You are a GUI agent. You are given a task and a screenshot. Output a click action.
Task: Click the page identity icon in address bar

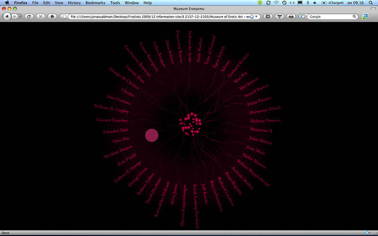tap(64, 17)
